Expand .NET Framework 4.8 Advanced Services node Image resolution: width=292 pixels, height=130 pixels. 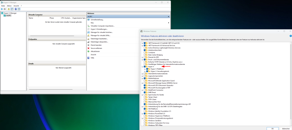pyautogui.click(x=142, y=45)
